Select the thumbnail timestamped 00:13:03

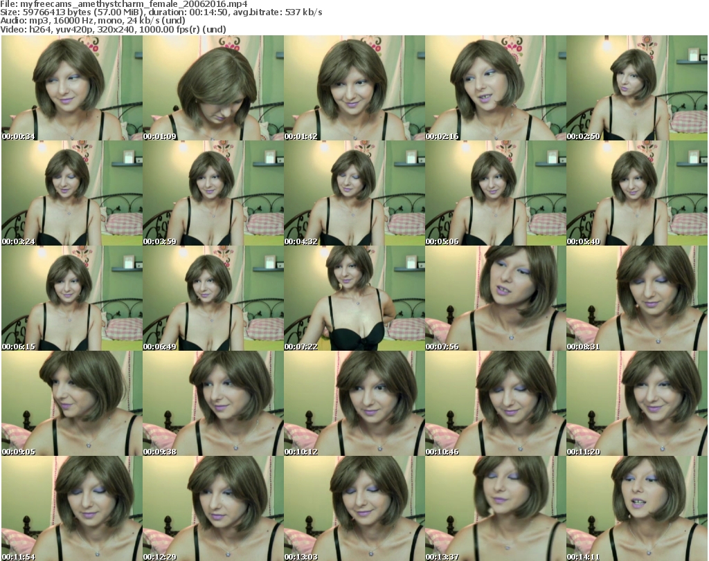(354, 508)
